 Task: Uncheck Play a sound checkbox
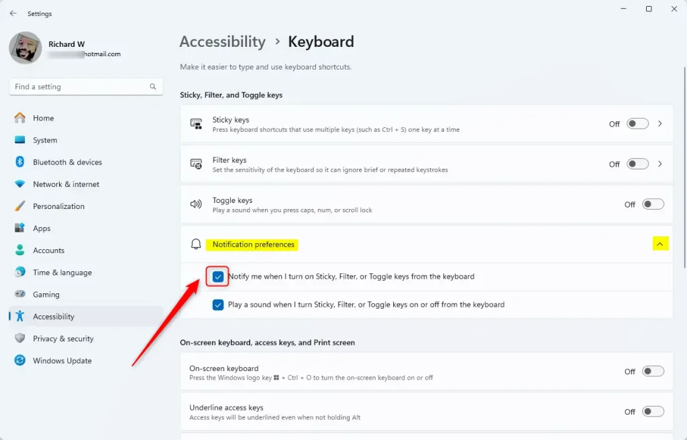tap(218, 305)
